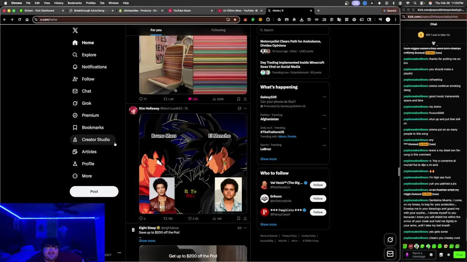
Task: Bookmark the Kim Hellaway post
Action: (x=239, y=218)
